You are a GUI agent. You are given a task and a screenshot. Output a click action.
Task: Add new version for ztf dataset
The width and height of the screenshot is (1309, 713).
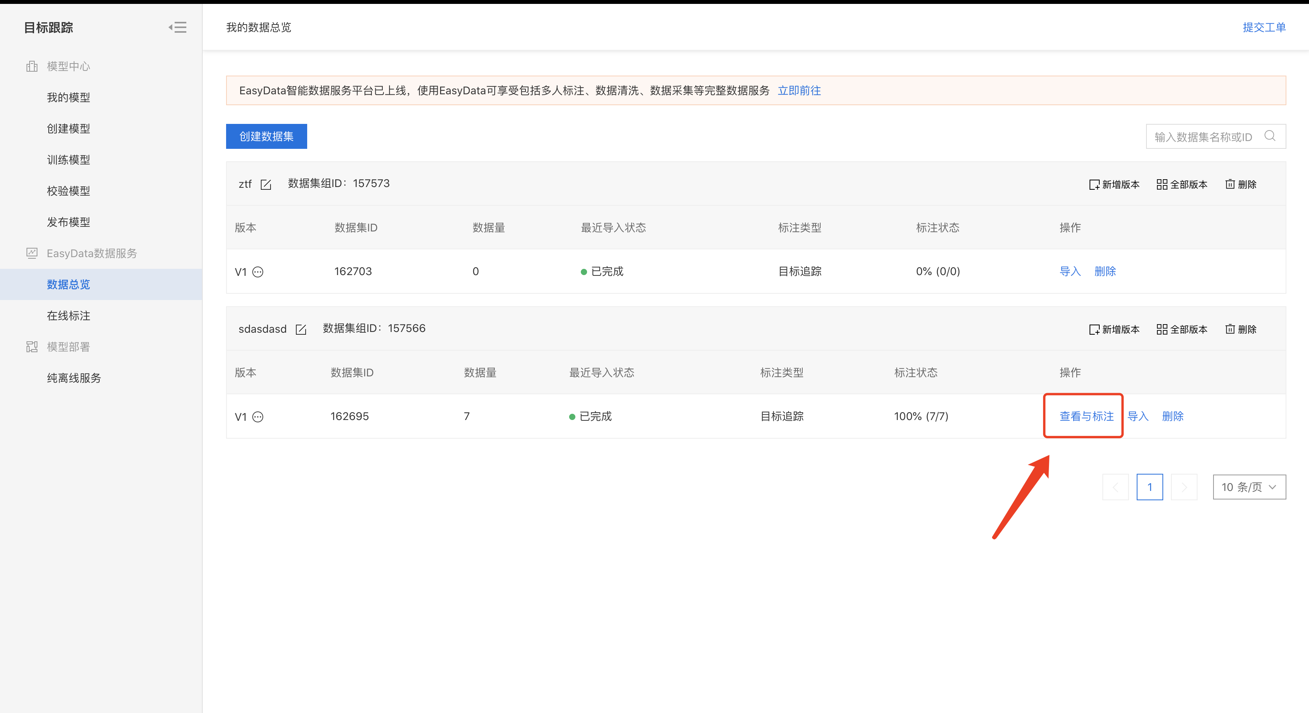point(1114,184)
